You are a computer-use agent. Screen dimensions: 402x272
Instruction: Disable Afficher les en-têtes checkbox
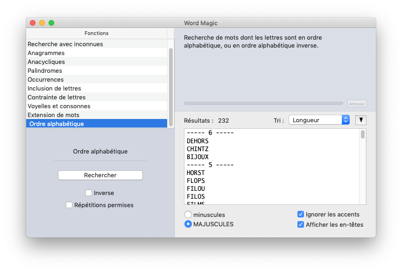click(x=301, y=224)
